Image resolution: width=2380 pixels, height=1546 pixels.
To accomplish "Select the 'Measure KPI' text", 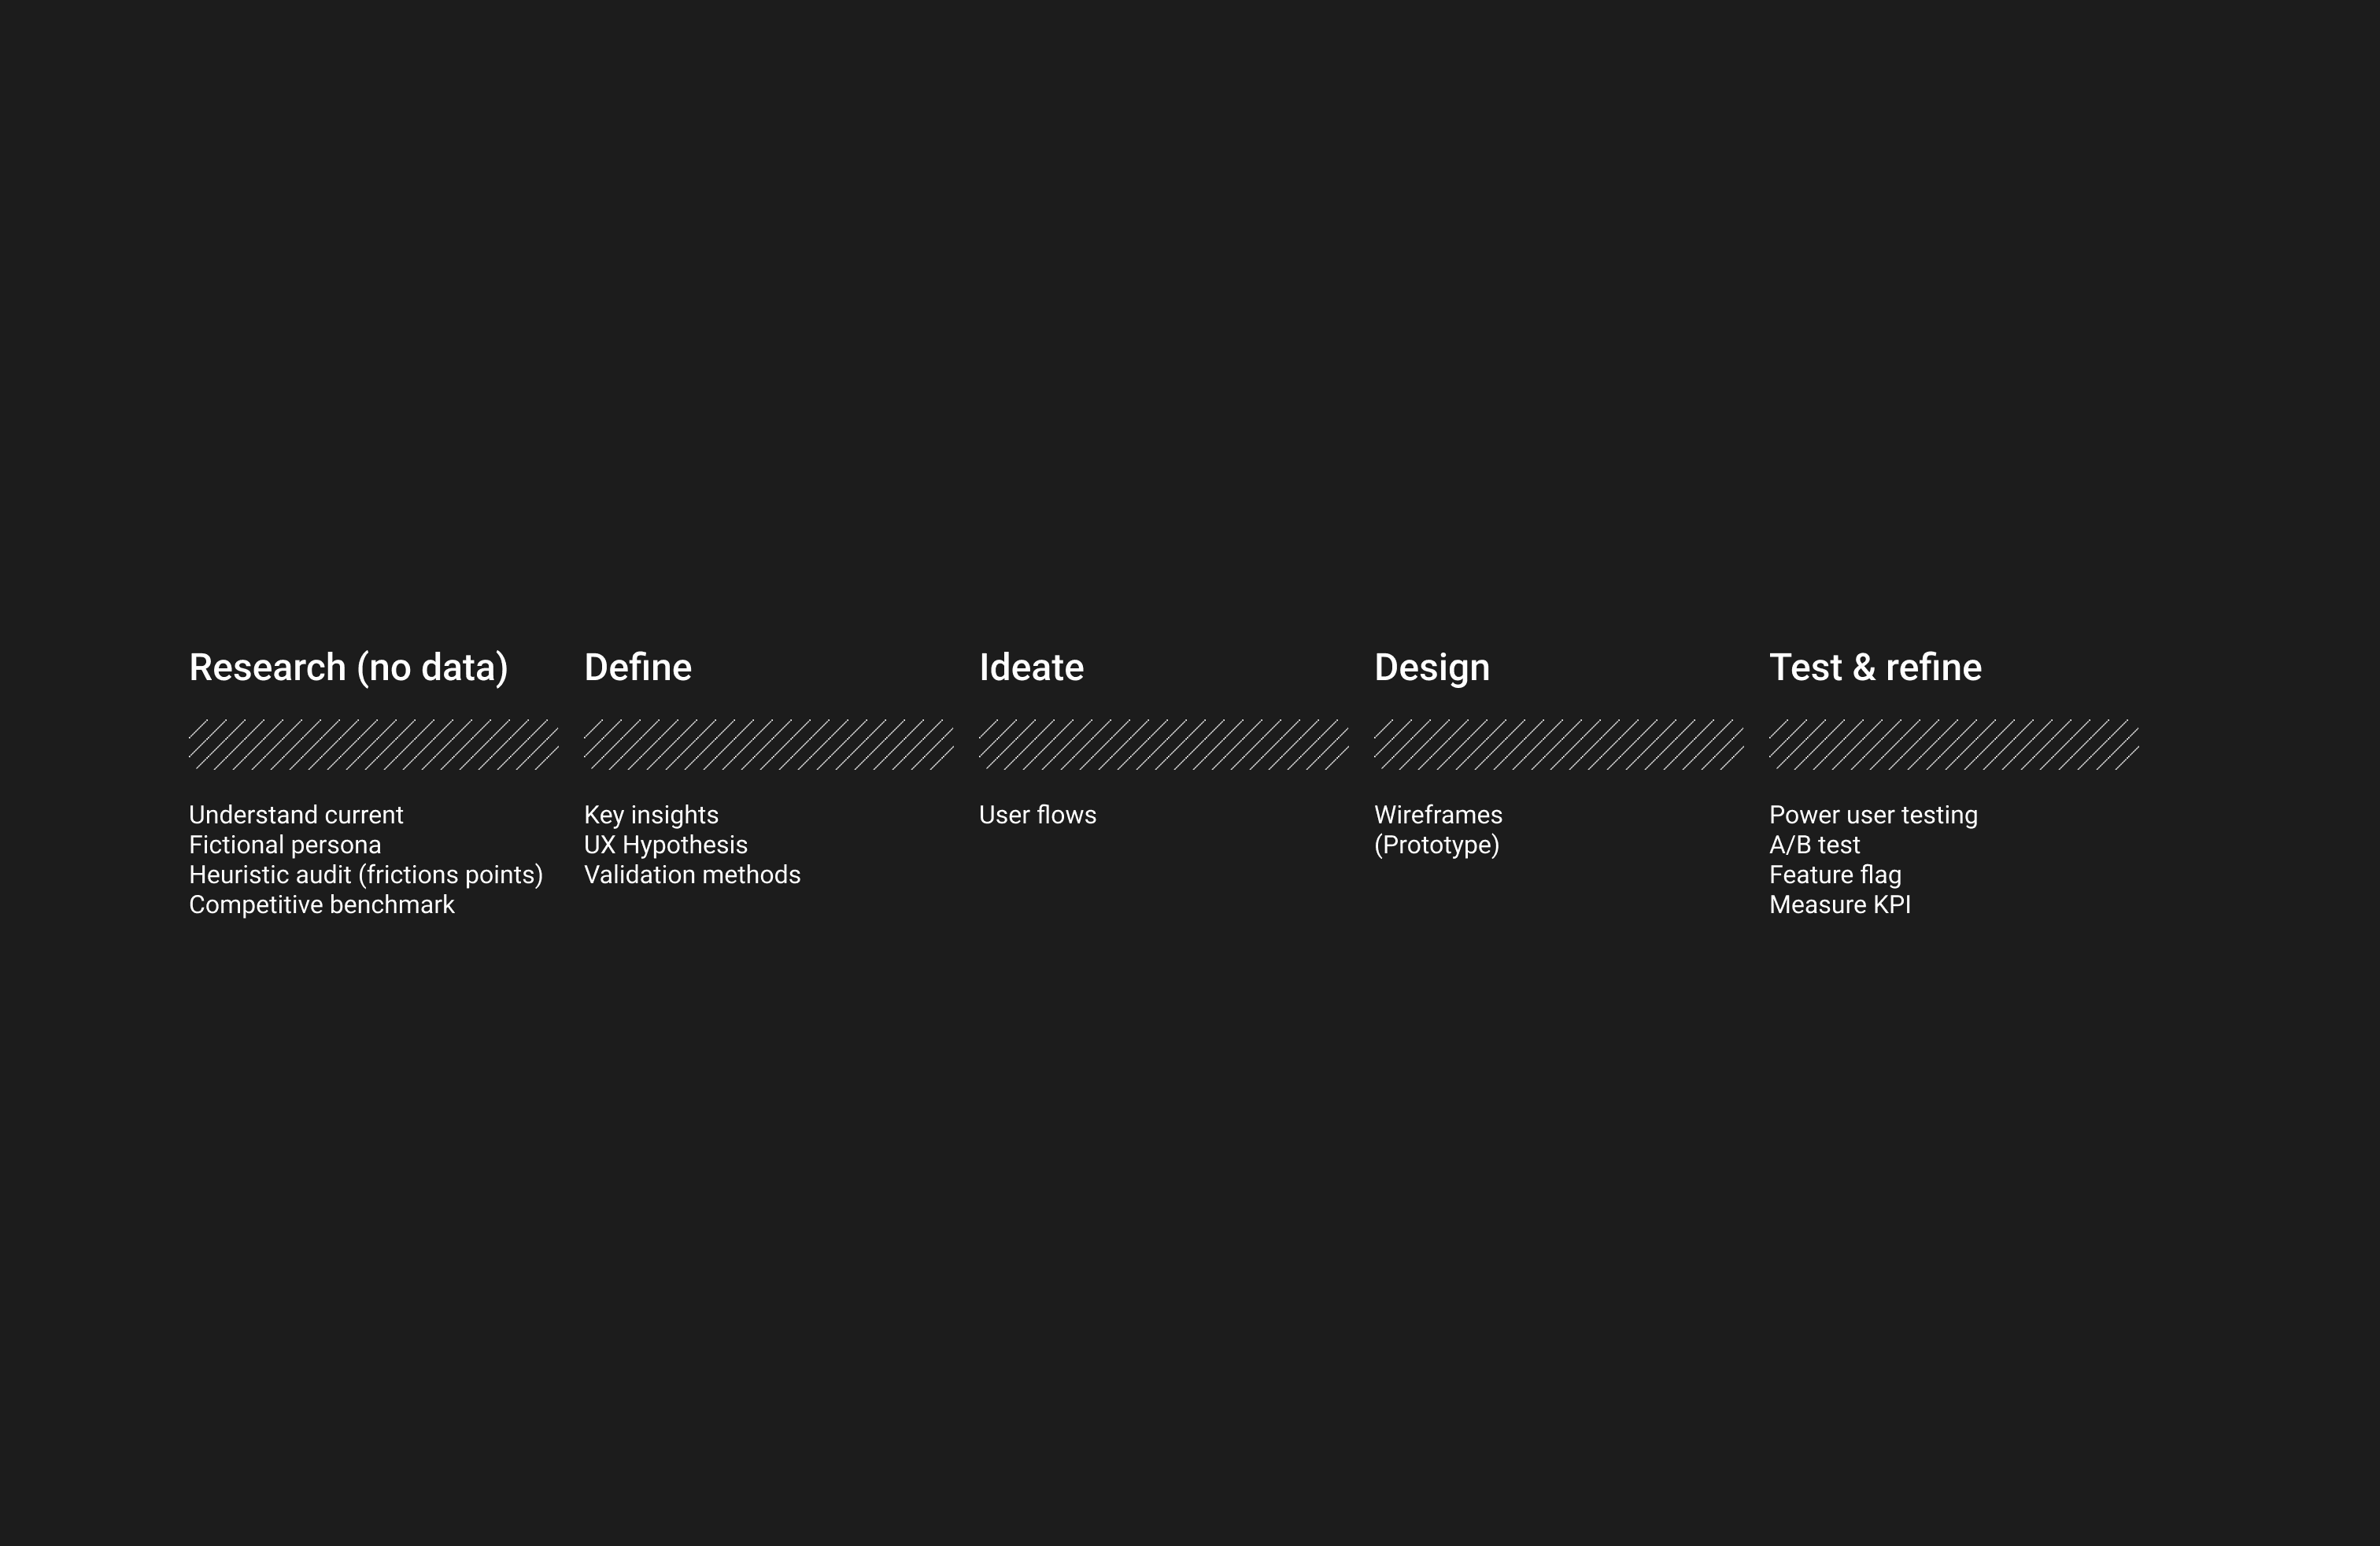I will 1839,905.
